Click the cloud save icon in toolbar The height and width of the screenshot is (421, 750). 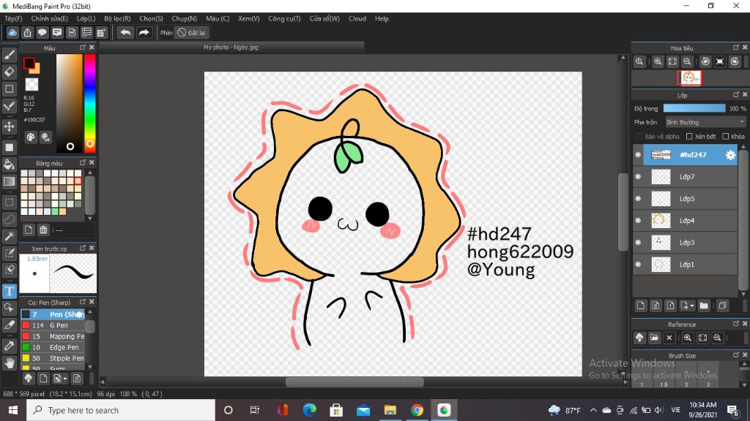pos(12,32)
